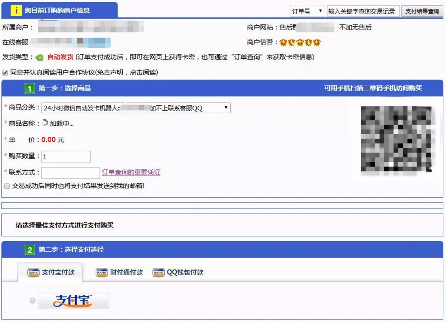
Task: Click the 支付结果查询 button
Action: [x=422, y=12]
